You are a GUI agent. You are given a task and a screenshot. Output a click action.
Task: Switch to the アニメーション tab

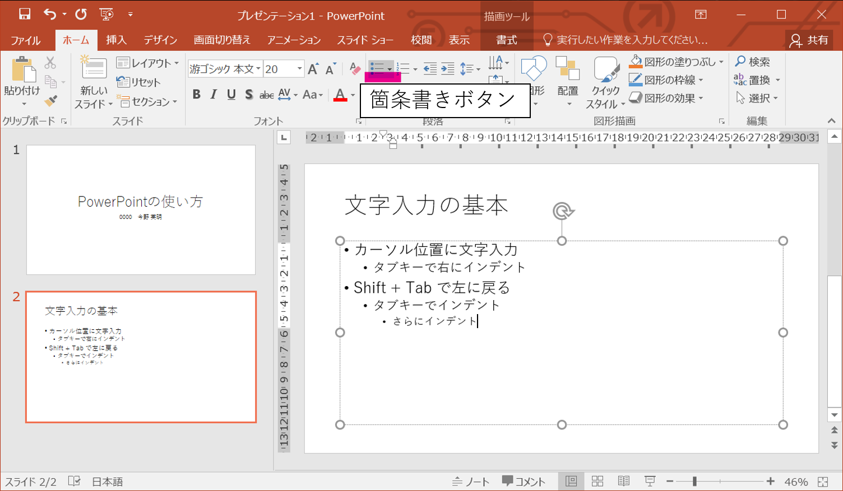point(294,40)
